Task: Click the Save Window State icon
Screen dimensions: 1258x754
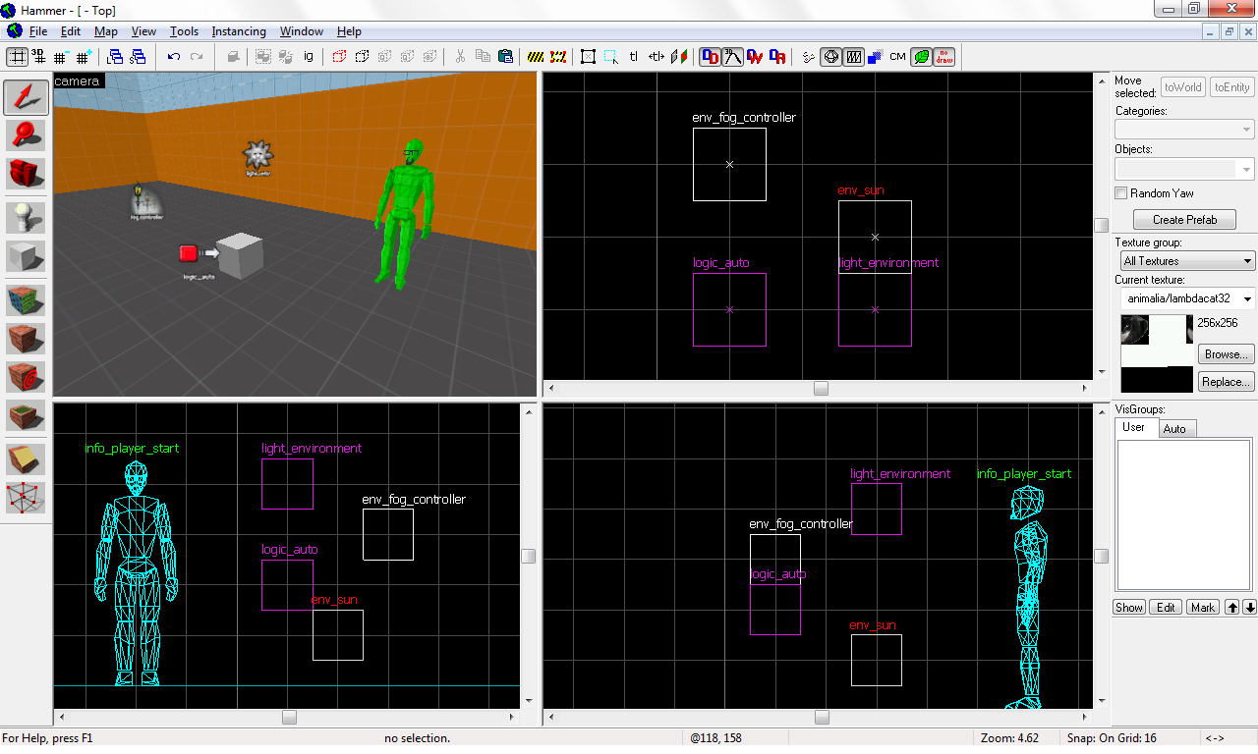Action: click(x=139, y=57)
